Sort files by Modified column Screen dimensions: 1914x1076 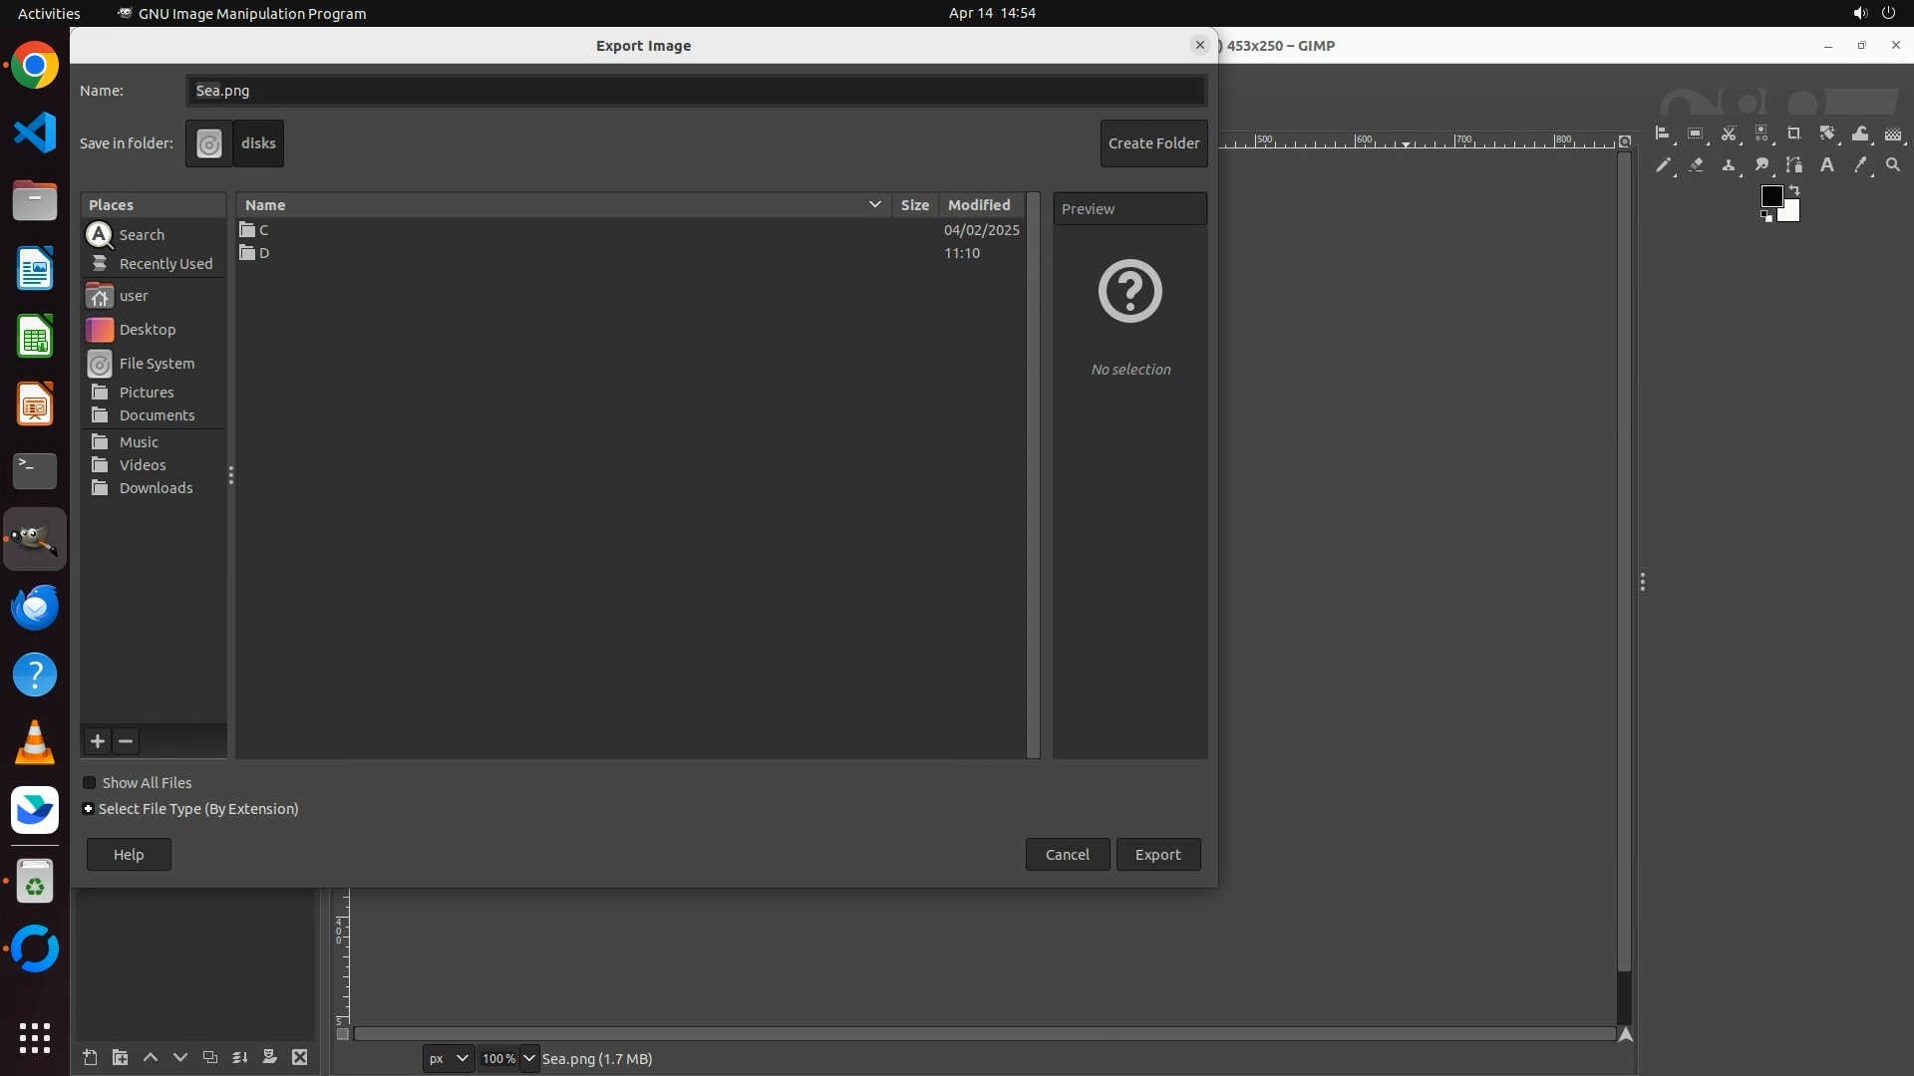979,204
